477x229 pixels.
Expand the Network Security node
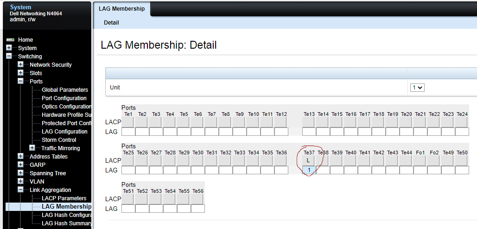[x=20, y=64]
